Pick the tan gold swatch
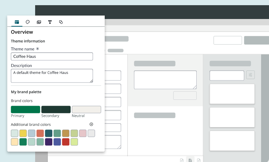The width and height of the screenshot is (269, 162). (66, 133)
